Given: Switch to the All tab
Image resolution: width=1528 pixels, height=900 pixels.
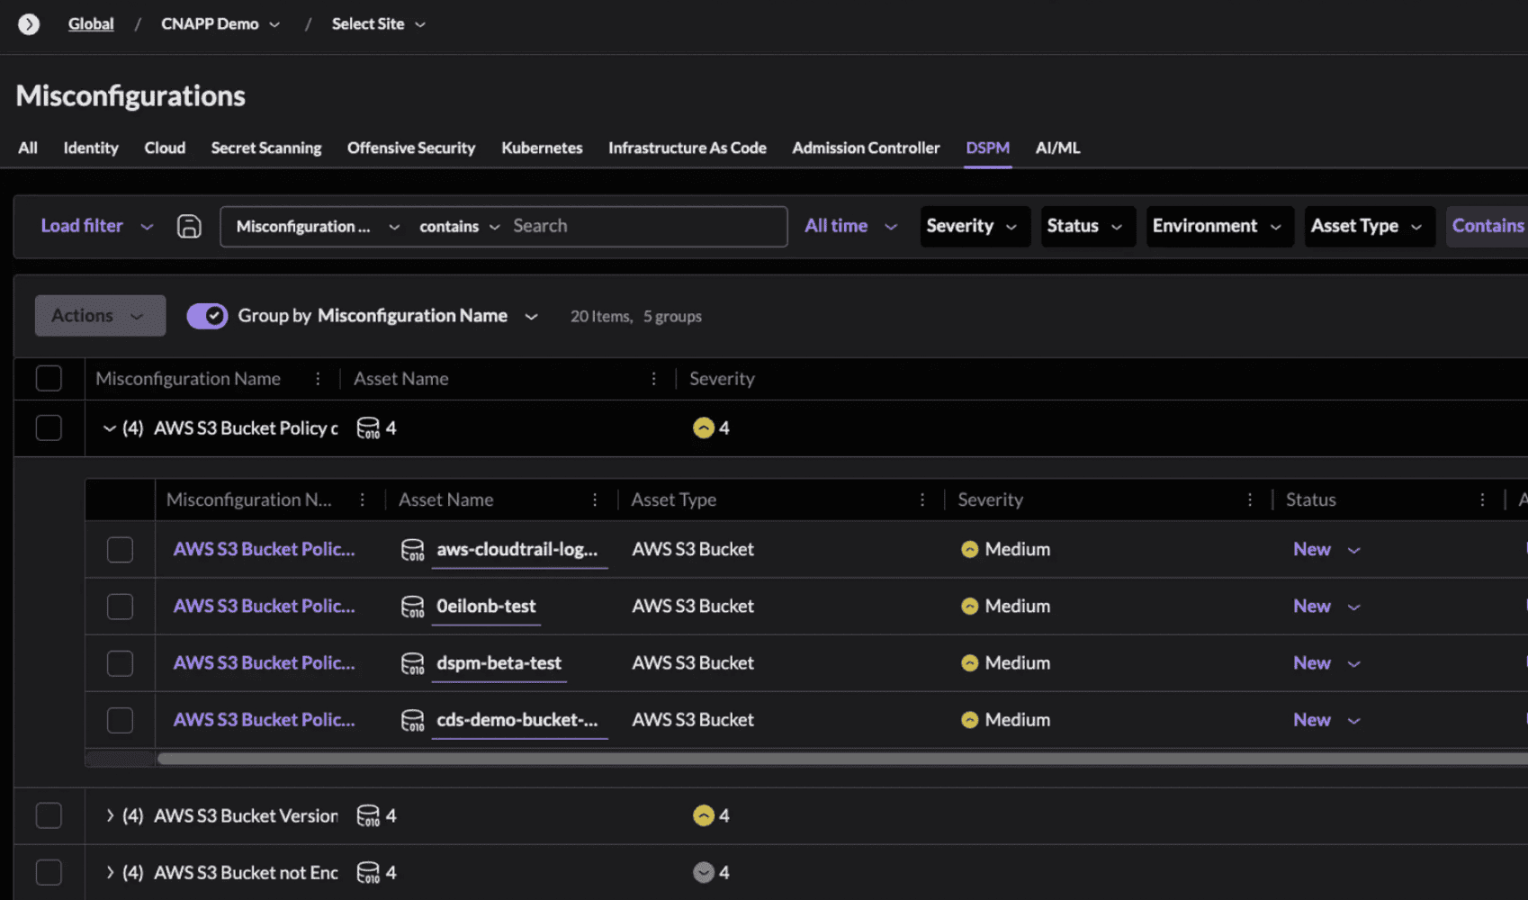Looking at the screenshot, I should click(x=28, y=148).
